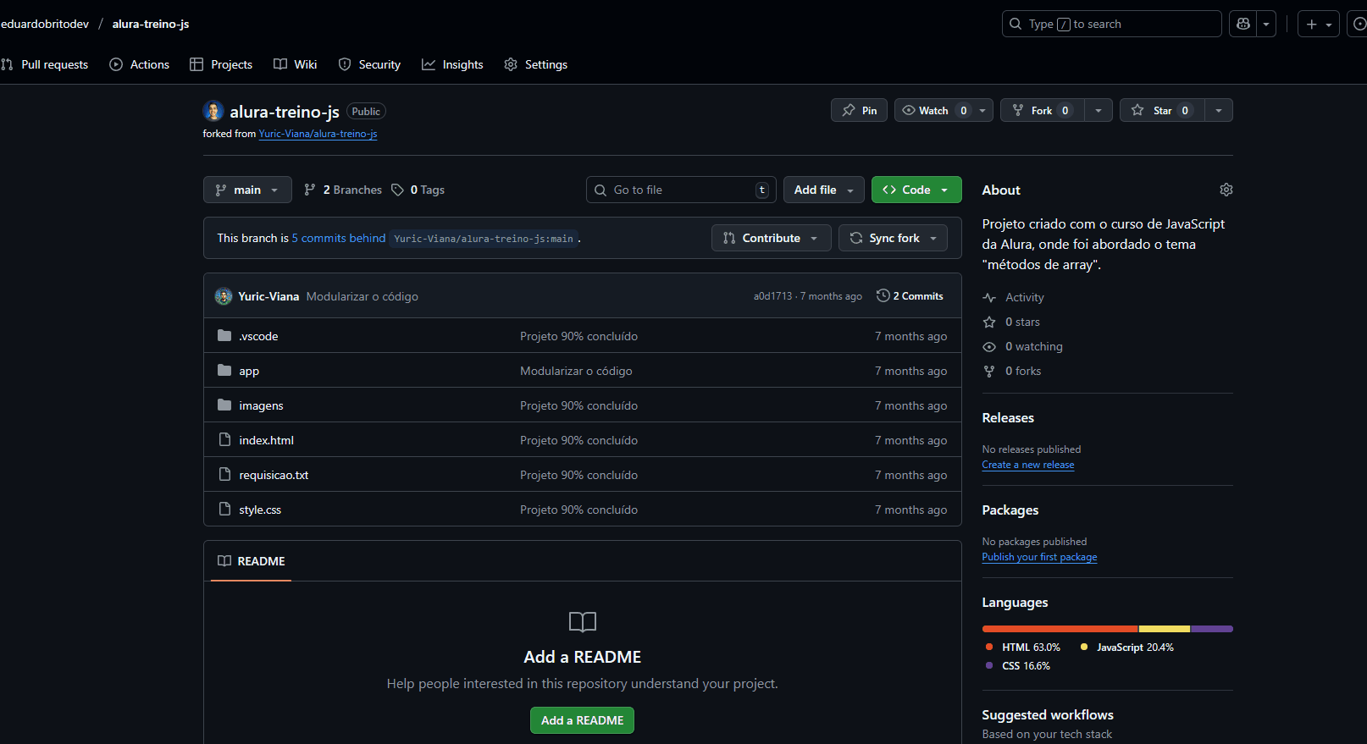Click the repository owner avatar next to alura-treino-js

coord(213,111)
